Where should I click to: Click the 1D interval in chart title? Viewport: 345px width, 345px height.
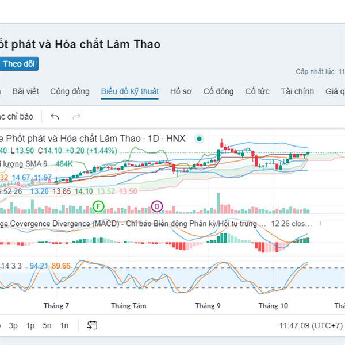pyautogui.click(x=154, y=139)
